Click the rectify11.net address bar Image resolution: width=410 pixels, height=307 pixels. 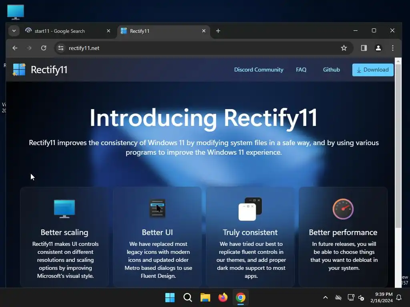(x=203, y=48)
